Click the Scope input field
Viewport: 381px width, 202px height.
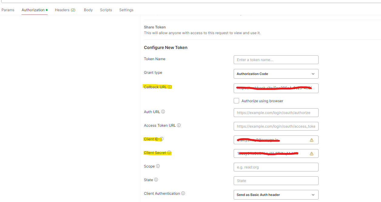click(276, 167)
